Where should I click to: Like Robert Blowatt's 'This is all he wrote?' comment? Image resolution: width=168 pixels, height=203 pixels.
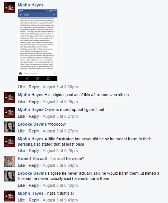coord(21,165)
